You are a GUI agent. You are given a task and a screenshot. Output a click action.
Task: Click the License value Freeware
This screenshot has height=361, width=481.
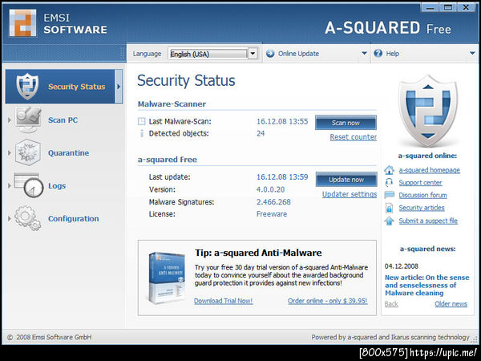click(x=272, y=214)
